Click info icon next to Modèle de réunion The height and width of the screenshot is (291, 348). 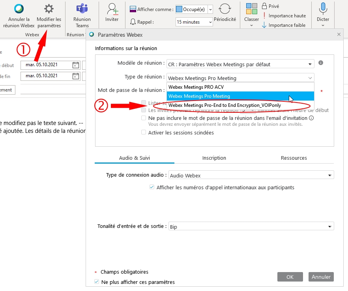click(321, 63)
